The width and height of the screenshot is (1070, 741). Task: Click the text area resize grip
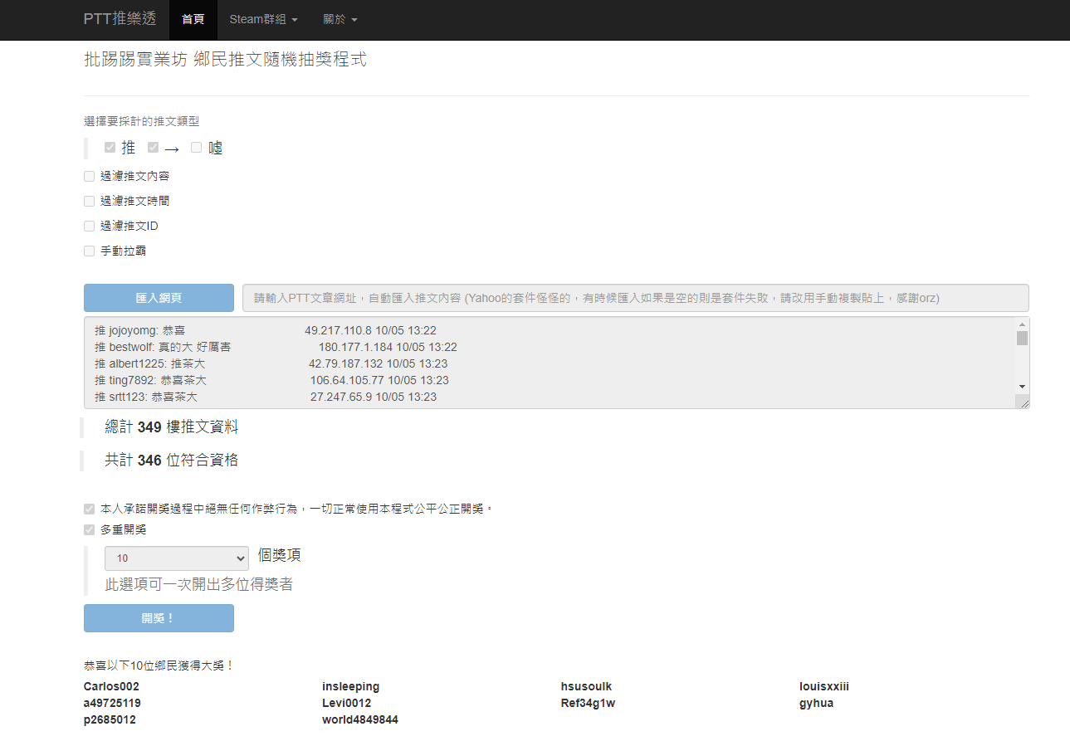[1023, 402]
